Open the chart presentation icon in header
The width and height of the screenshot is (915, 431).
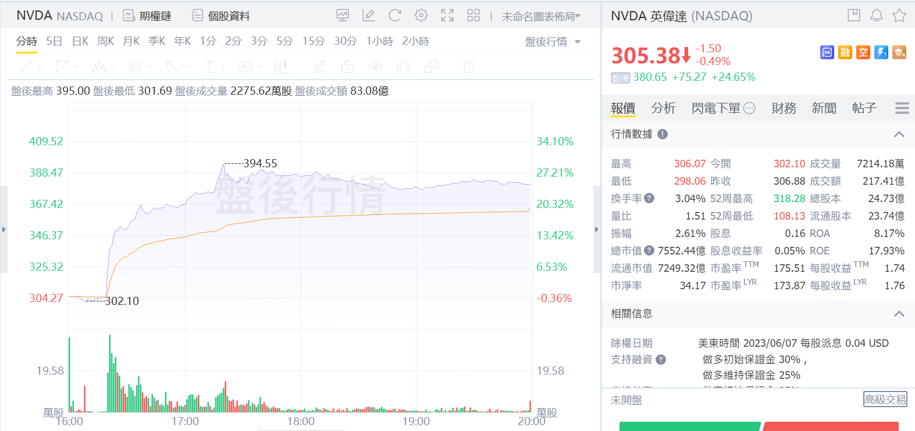[x=343, y=16]
